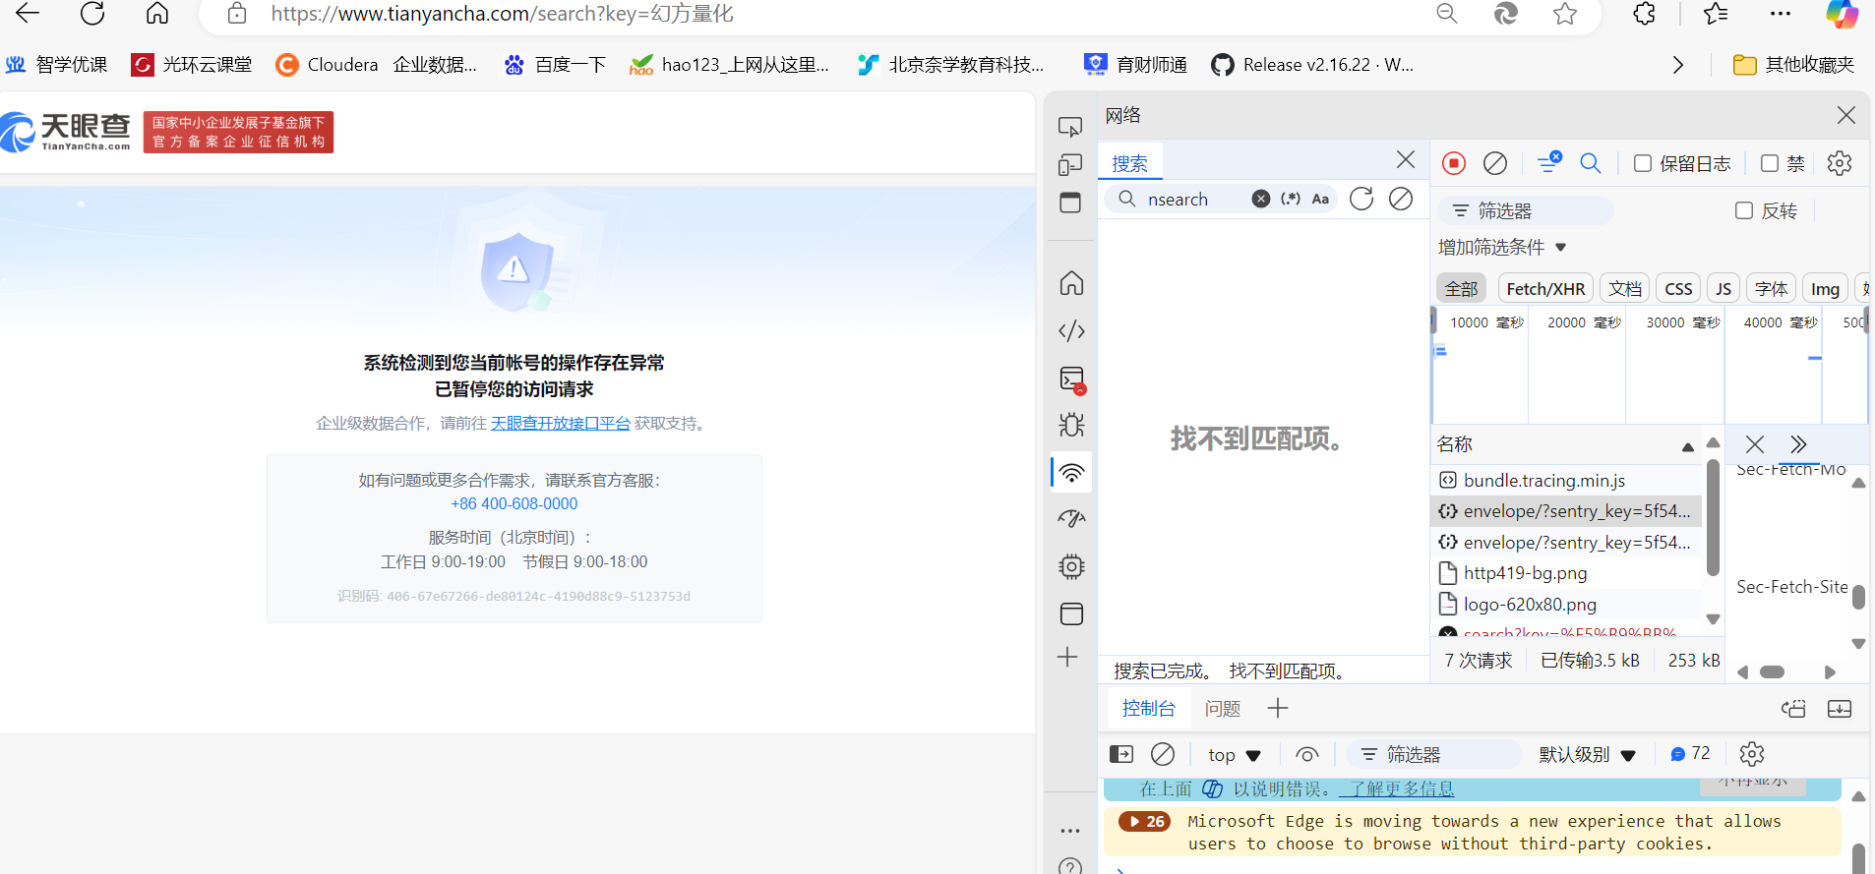
Task: Clear the network log
Action: [x=1495, y=163]
